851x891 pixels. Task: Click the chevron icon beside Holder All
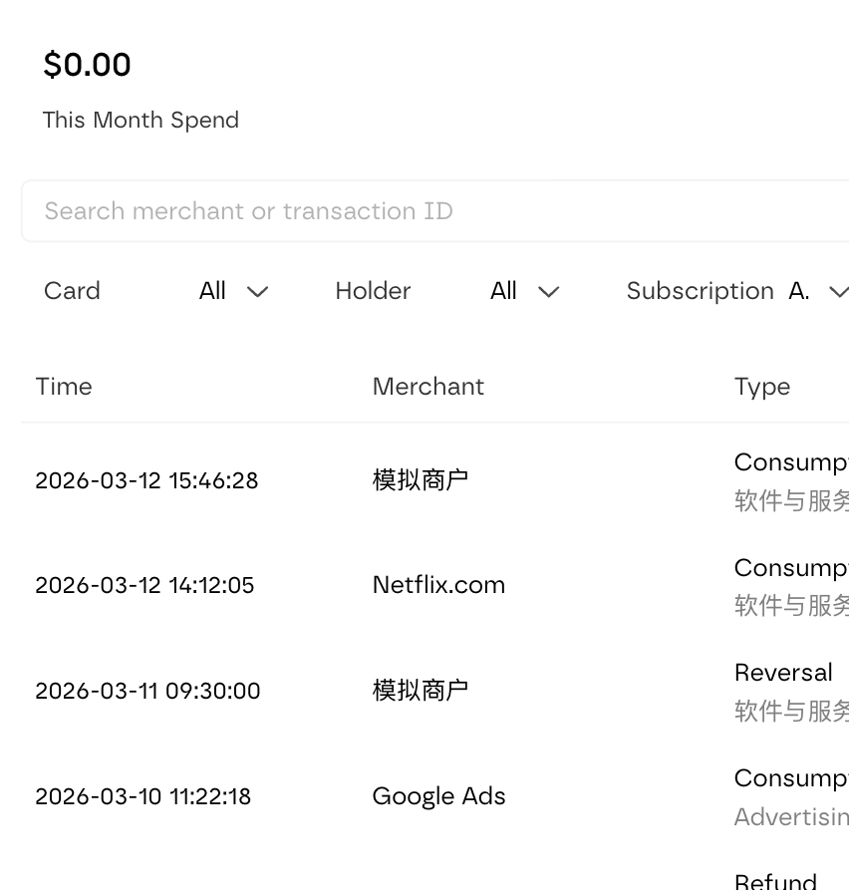pos(549,293)
